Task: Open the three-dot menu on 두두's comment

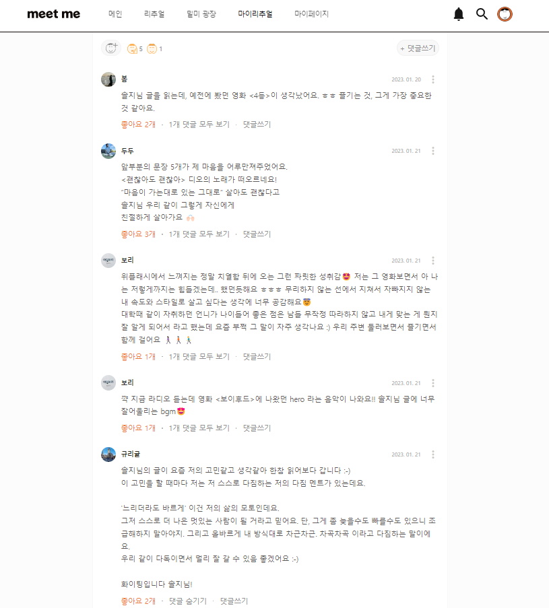Action: click(433, 151)
